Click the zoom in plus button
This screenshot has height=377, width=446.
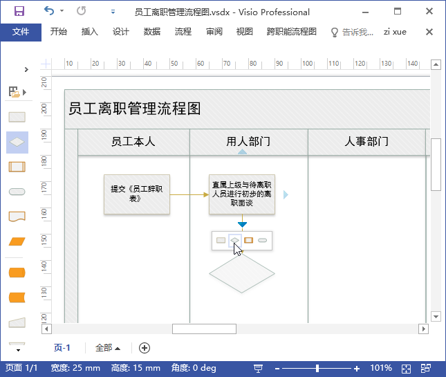pyautogui.click(x=357, y=369)
